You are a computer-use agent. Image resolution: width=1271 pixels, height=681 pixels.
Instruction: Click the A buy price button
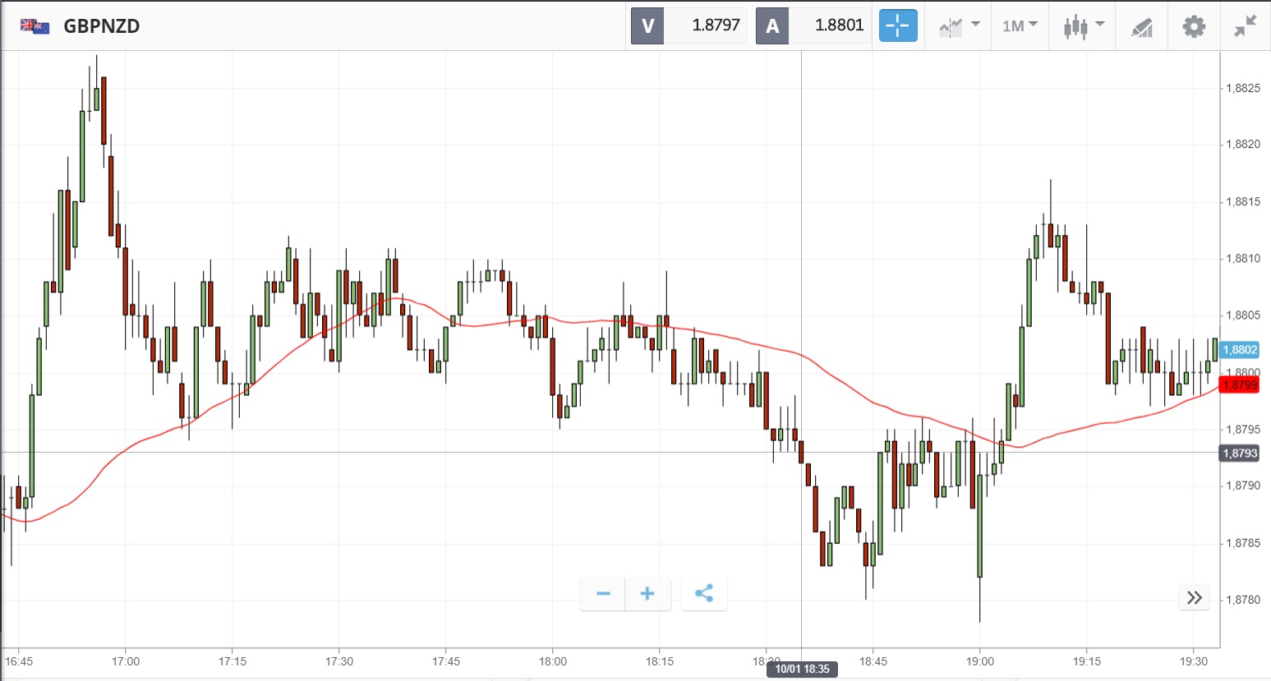[772, 25]
